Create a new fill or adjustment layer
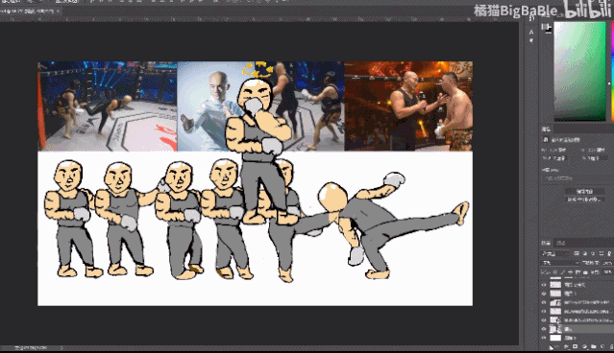The height and width of the screenshot is (353, 614). (x=584, y=346)
